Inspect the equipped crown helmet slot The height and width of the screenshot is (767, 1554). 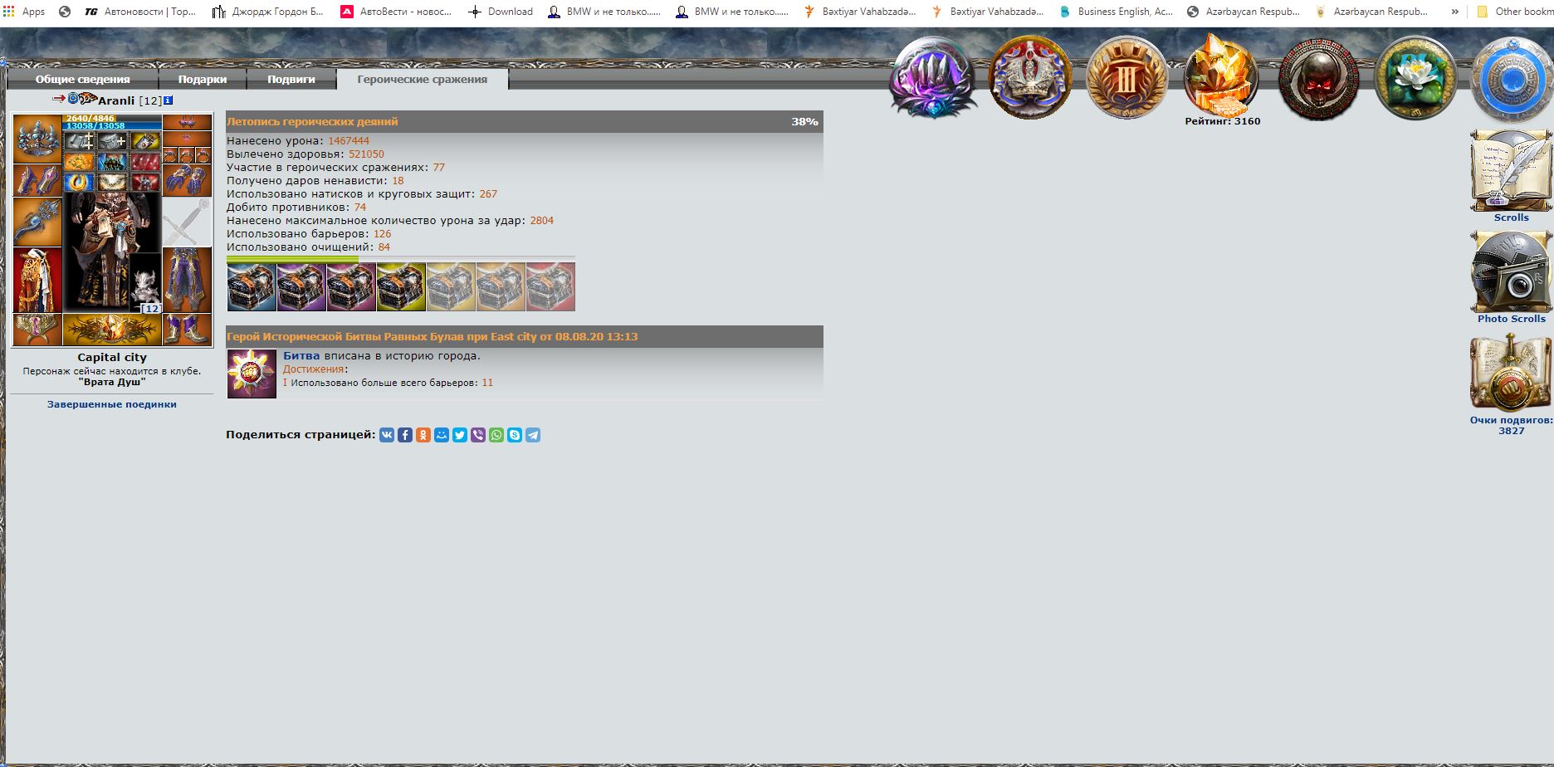click(x=37, y=139)
